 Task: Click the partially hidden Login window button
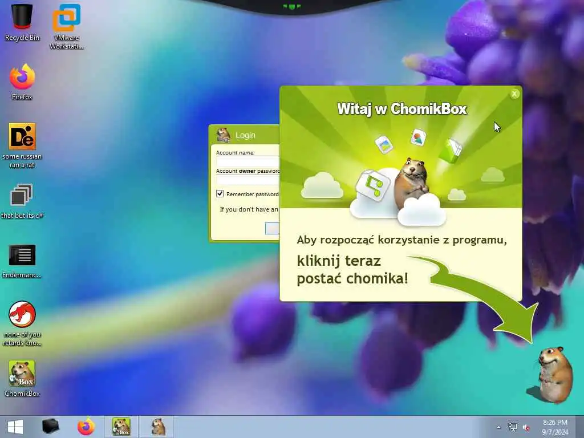(x=272, y=228)
